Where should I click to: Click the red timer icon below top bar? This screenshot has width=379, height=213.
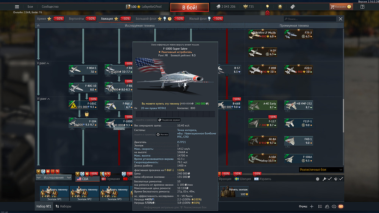tap(267, 13)
